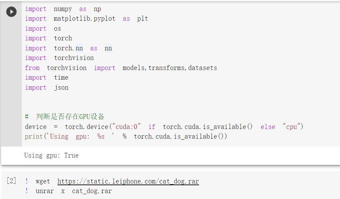Click the 'unrar x cat_dog.rar' command line
The image size is (340, 199).
coord(68,191)
